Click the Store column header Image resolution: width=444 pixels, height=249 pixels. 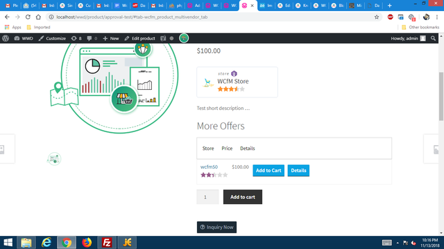point(208,149)
